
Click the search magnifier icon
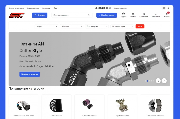(89, 15)
